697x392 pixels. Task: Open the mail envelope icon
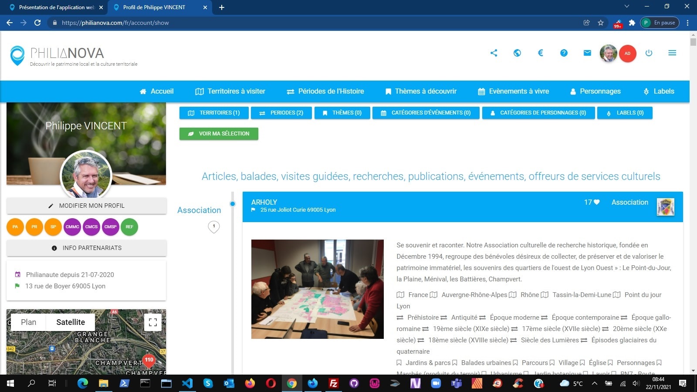[587, 53]
